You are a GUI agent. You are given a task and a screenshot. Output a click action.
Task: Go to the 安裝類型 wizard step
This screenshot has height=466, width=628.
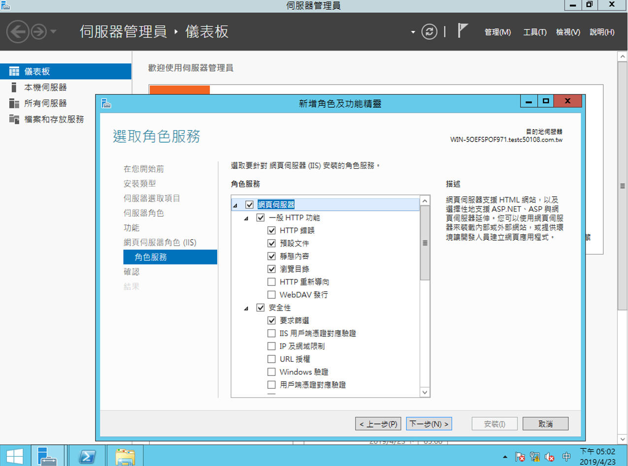click(139, 184)
